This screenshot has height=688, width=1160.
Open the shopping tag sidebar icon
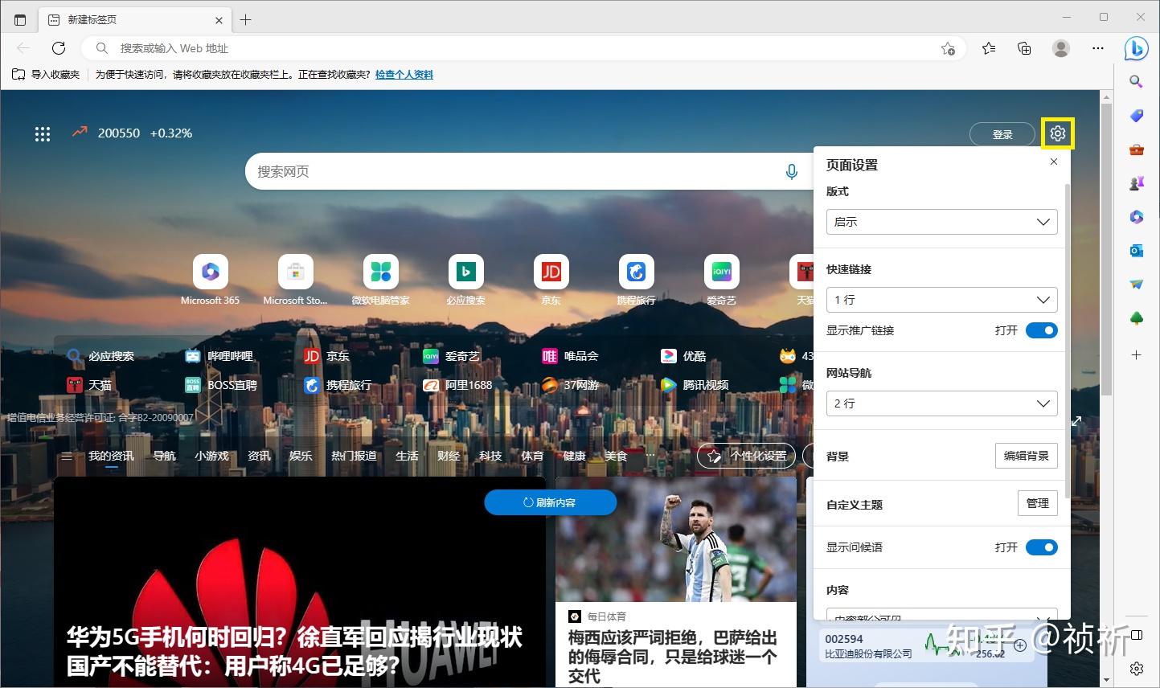point(1136,116)
